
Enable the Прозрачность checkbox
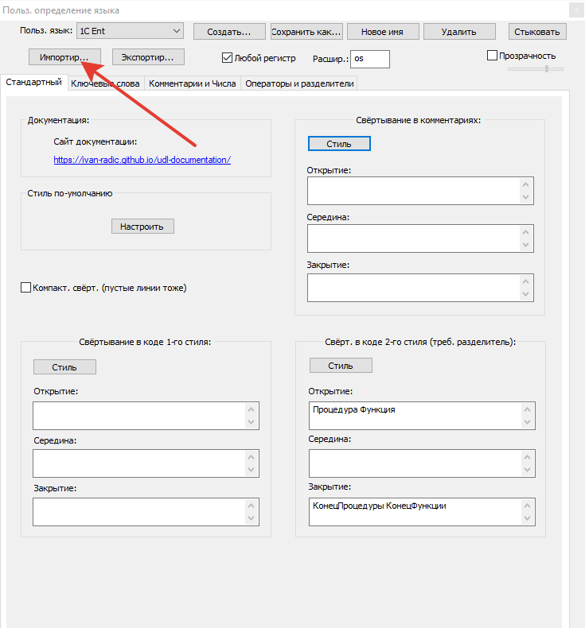pyautogui.click(x=492, y=56)
